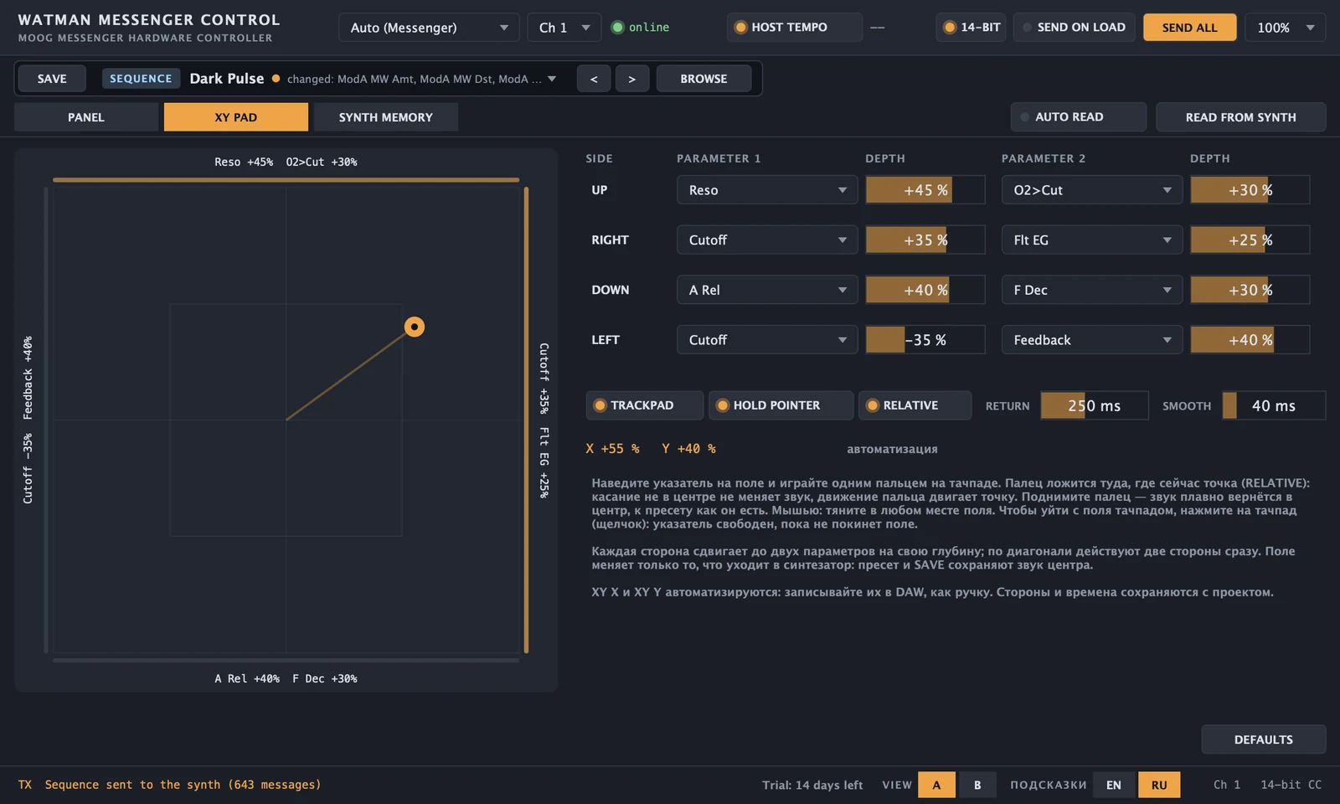Toggle HOLD POINTER option
The image size is (1340, 804).
coord(781,405)
